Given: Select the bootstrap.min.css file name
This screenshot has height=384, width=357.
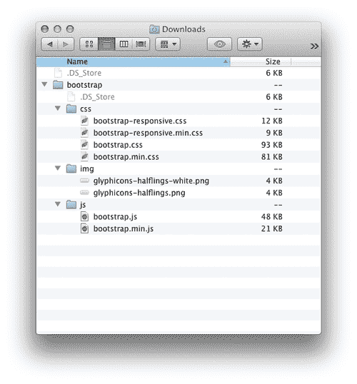Looking at the screenshot, I should pos(126,157).
